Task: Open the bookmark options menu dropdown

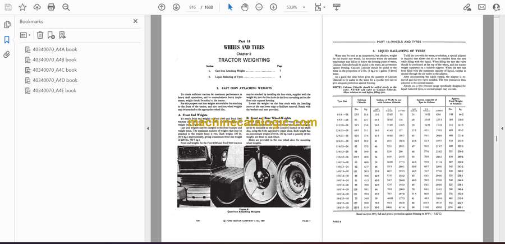Action: point(25,35)
